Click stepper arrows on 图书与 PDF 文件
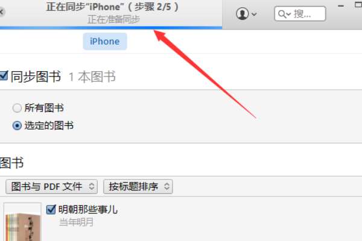 [x=92, y=186]
